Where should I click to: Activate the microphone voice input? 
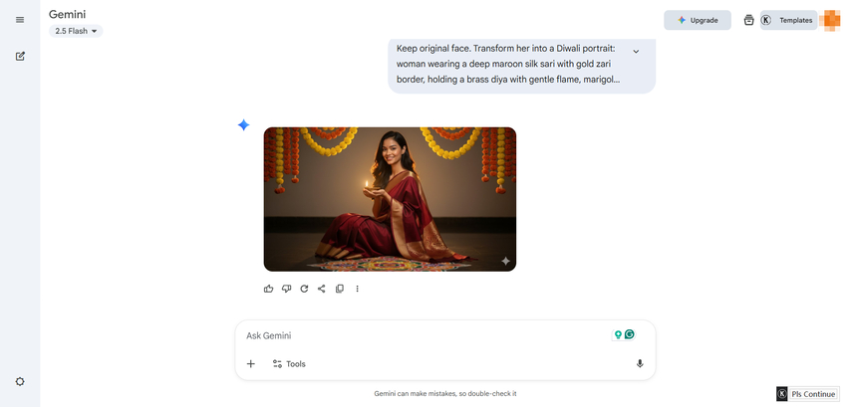[640, 363]
